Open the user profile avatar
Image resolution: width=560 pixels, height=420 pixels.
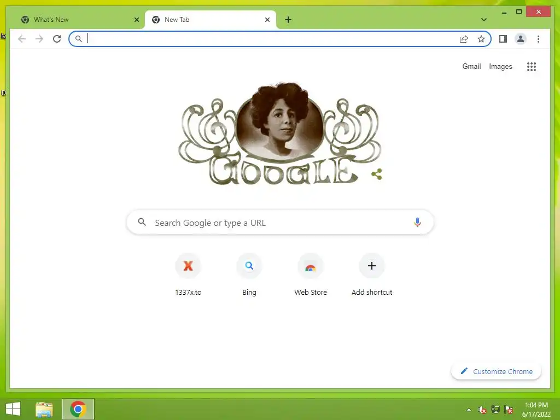coord(521,39)
